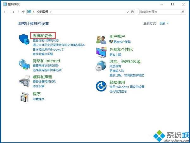The width and height of the screenshot is (190, 143).
Task: Click 更换输入法 link
Action: click(117, 71)
